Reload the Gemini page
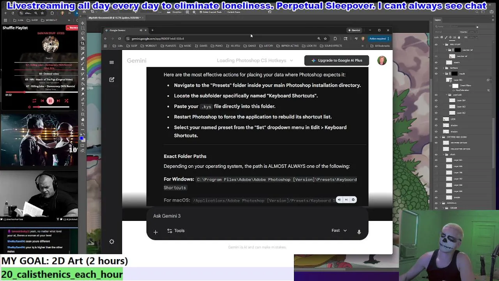 click(x=119, y=39)
